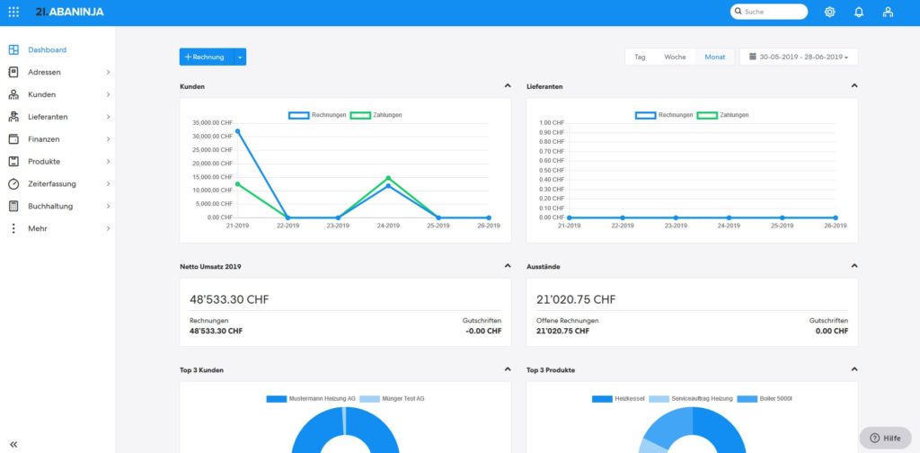Click the Finanzen wallet icon
The width and height of the screenshot is (920, 453).
coord(13,139)
